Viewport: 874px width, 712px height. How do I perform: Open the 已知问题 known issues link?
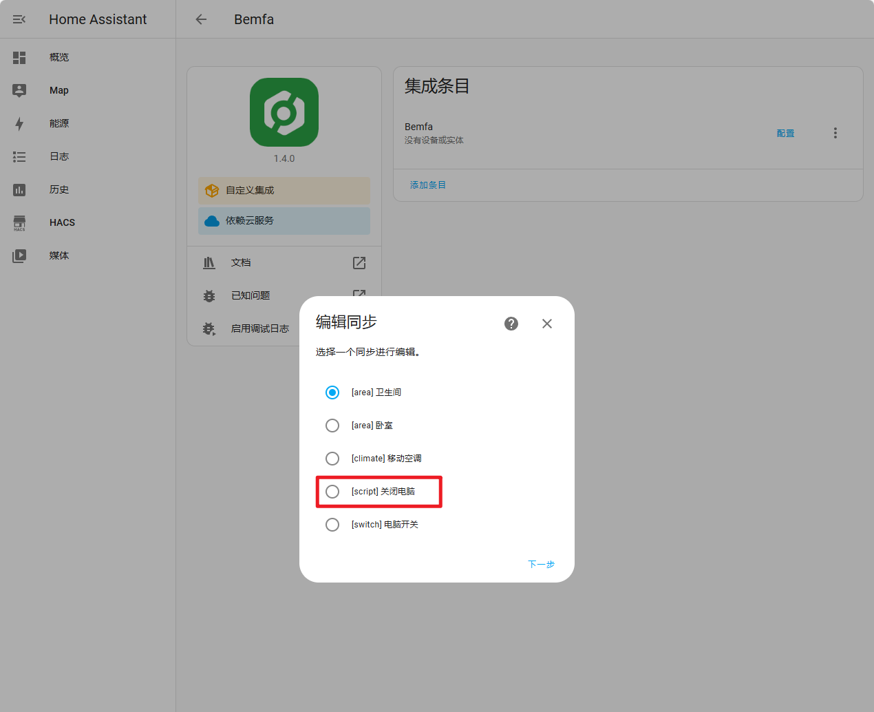click(x=284, y=295)
